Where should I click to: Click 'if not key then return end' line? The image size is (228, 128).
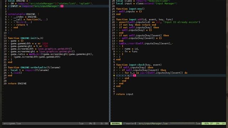(138, 25)
